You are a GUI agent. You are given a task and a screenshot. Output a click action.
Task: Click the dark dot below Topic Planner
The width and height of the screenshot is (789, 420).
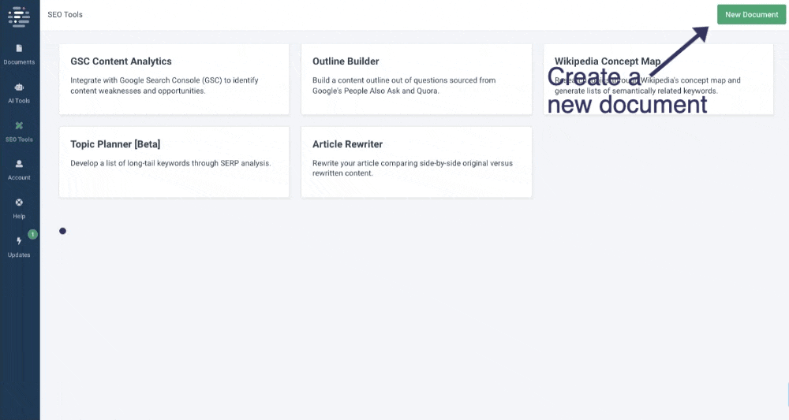pos(62,231)
